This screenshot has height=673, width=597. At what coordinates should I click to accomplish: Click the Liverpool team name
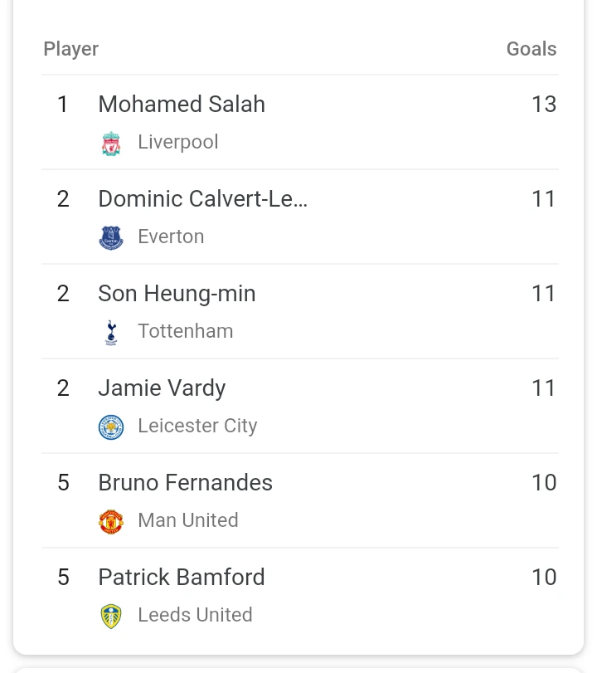click(x=178, y=142)
